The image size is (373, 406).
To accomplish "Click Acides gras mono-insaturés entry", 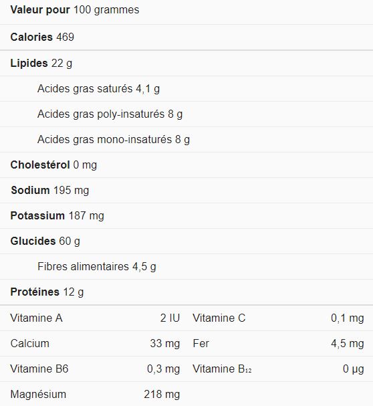I will tap(114, 140).
